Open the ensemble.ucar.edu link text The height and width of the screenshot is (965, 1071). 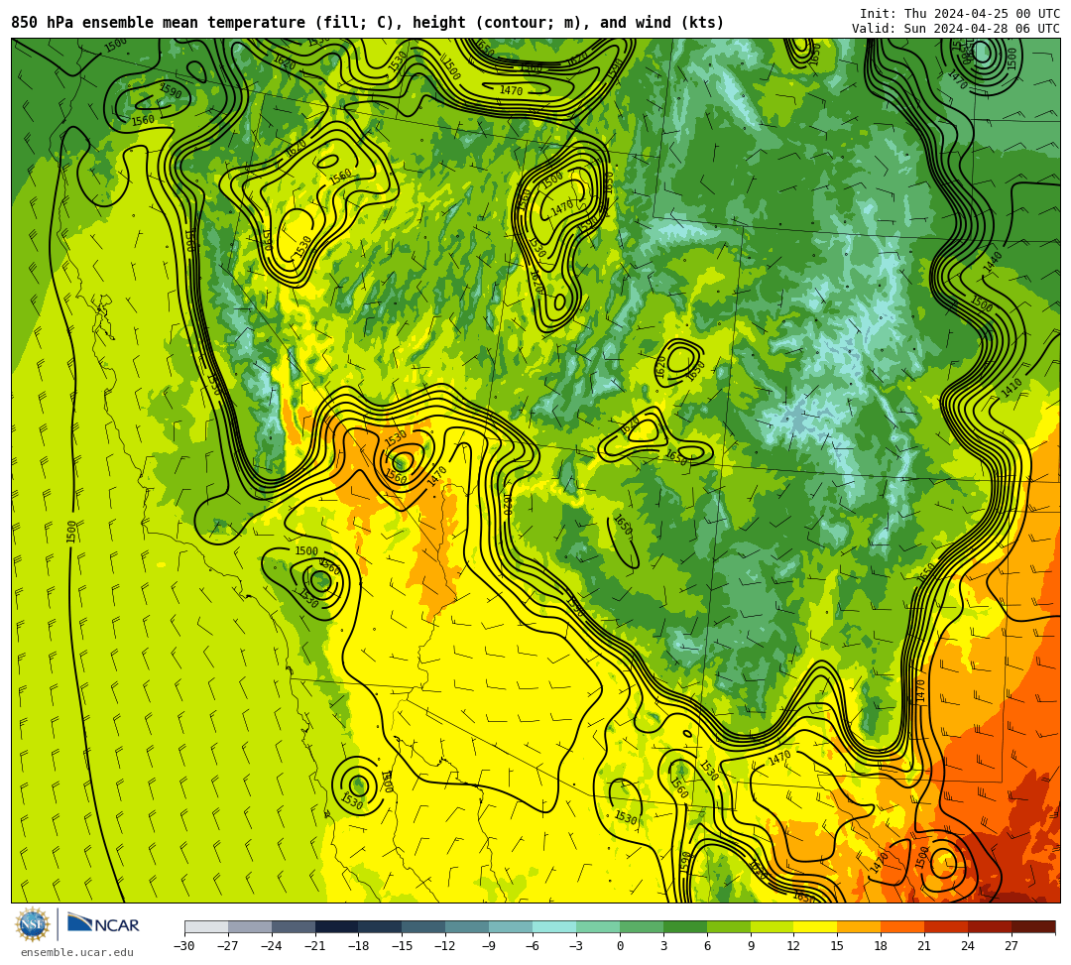[x=77, y=952]
